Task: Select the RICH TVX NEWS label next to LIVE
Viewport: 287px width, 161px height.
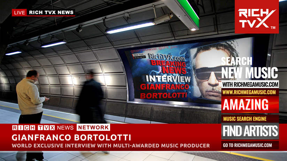Action: click(51, 12)
